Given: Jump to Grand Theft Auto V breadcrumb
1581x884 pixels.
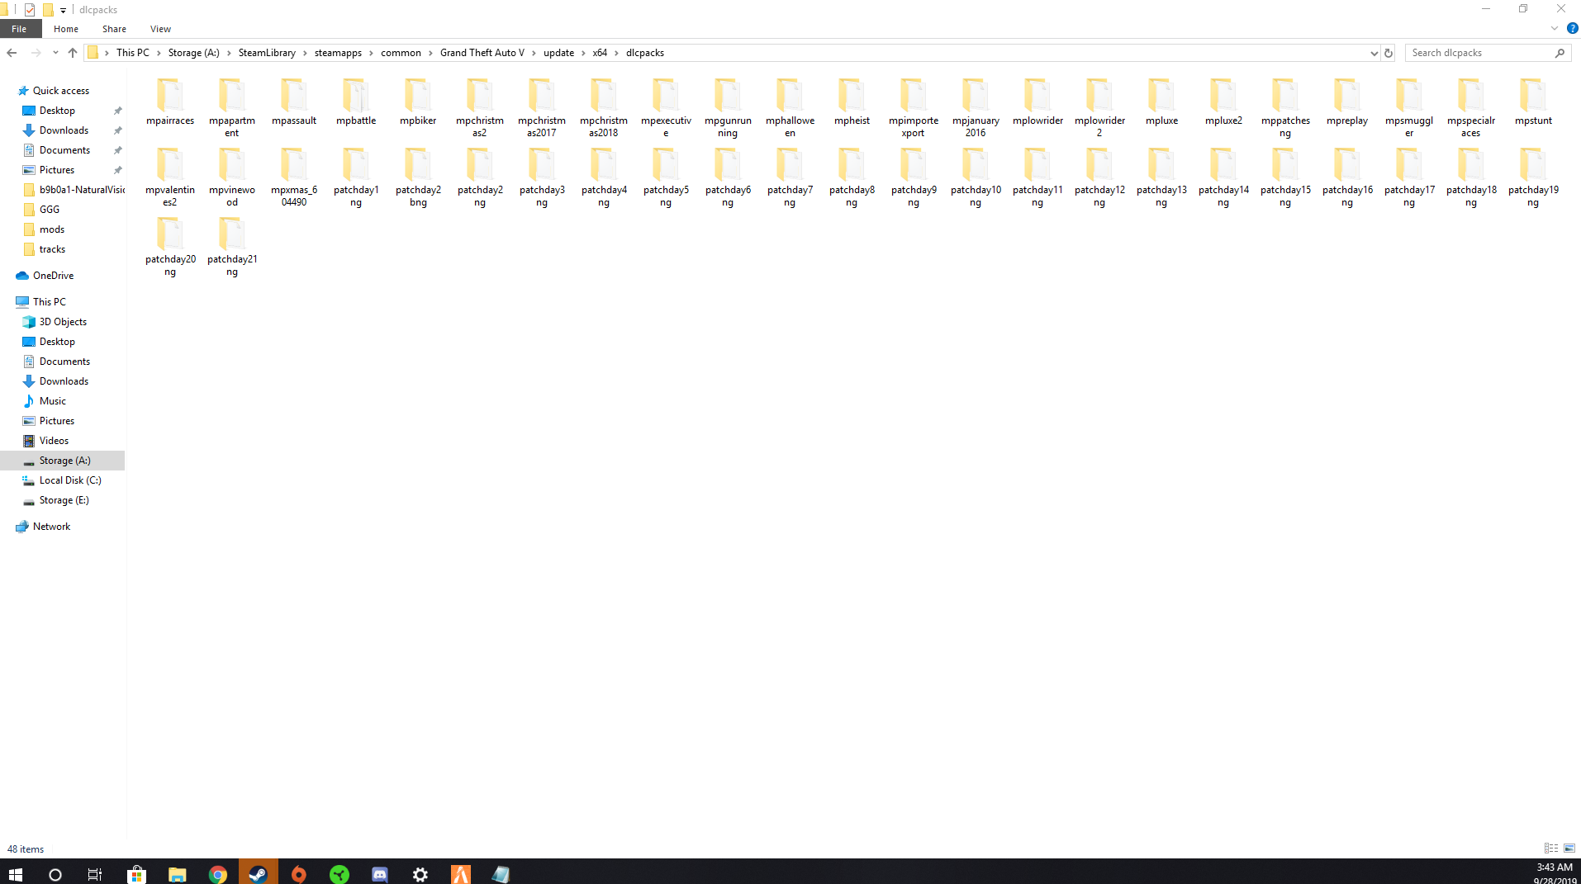Looking at the screenshot, I should point(482,53).
